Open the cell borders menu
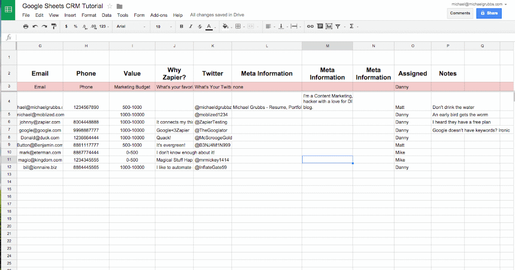This screenshot has height=270, width=515. pyautogui.click(x=239, y=27)
